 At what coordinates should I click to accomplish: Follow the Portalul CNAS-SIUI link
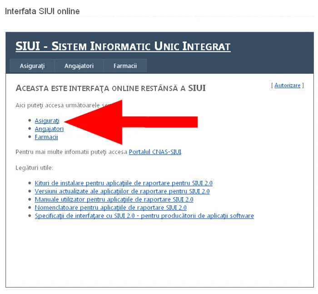[155, 152]
